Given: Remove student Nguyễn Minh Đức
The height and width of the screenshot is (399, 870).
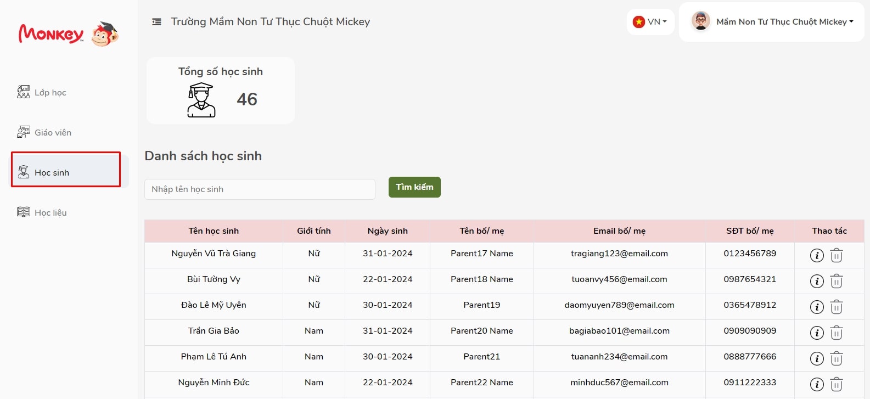Looking at the screenshot, I should pos(836,384).
